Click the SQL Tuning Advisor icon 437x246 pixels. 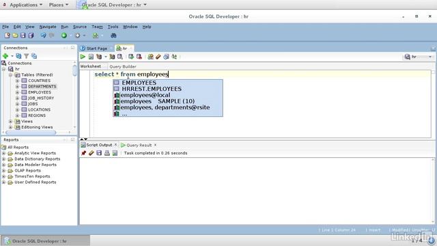click(120, 57)
